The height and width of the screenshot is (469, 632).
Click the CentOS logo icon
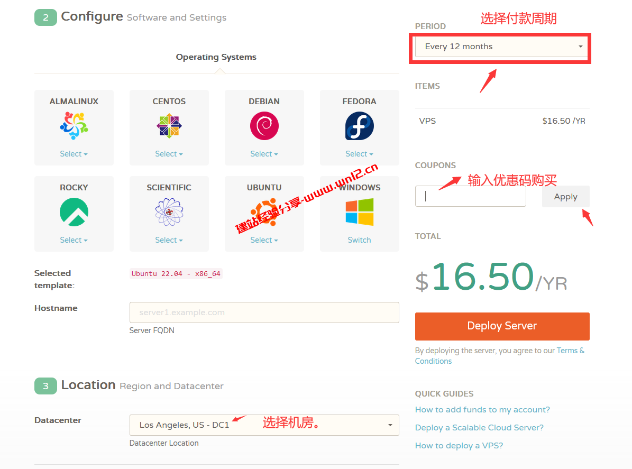[x=169, y=126]
